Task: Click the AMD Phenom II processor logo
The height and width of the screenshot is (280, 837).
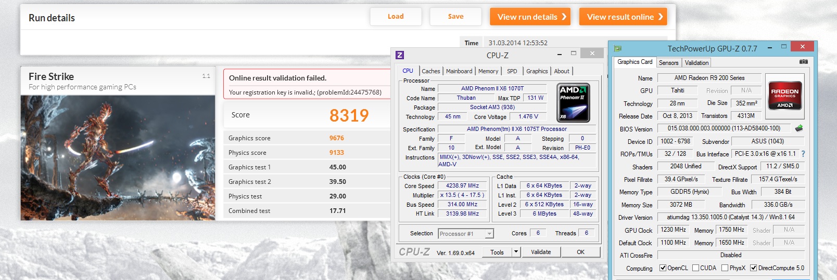Action: coord(573,102)
